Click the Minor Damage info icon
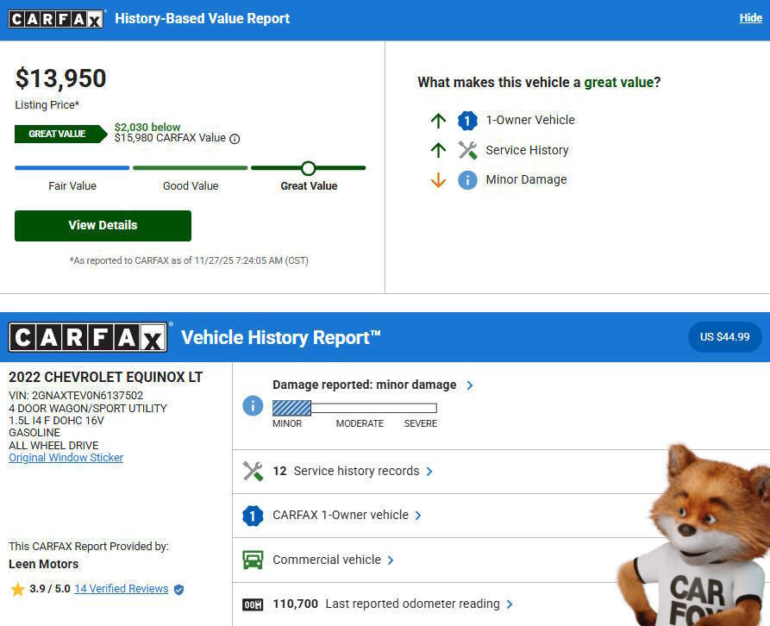 467,179
